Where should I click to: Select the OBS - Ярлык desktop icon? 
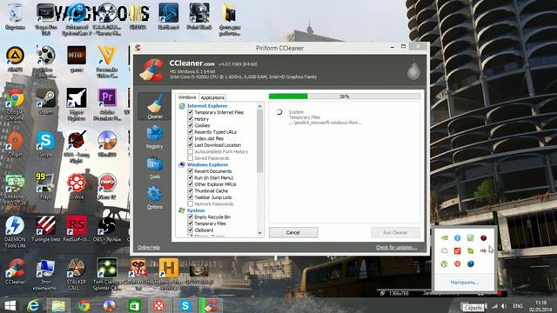pyautogui.click(x=107, y=229)
